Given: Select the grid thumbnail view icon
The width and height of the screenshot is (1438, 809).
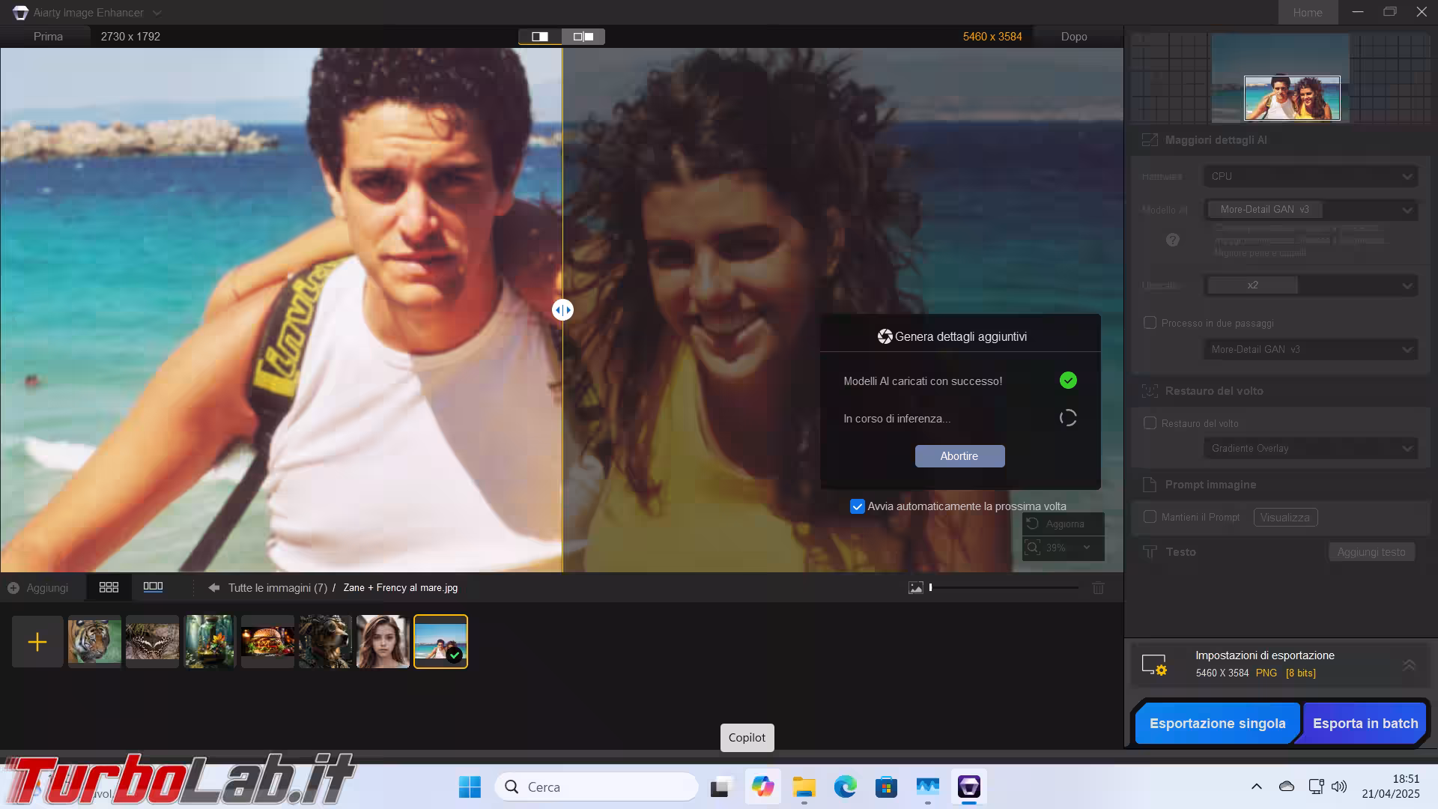Looking at the screenshot, I should click(x=109, y=588).
